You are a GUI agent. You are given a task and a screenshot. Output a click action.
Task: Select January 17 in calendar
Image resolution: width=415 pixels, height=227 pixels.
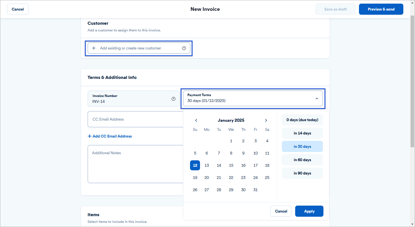pyautogui.click(x=255, y=165)
